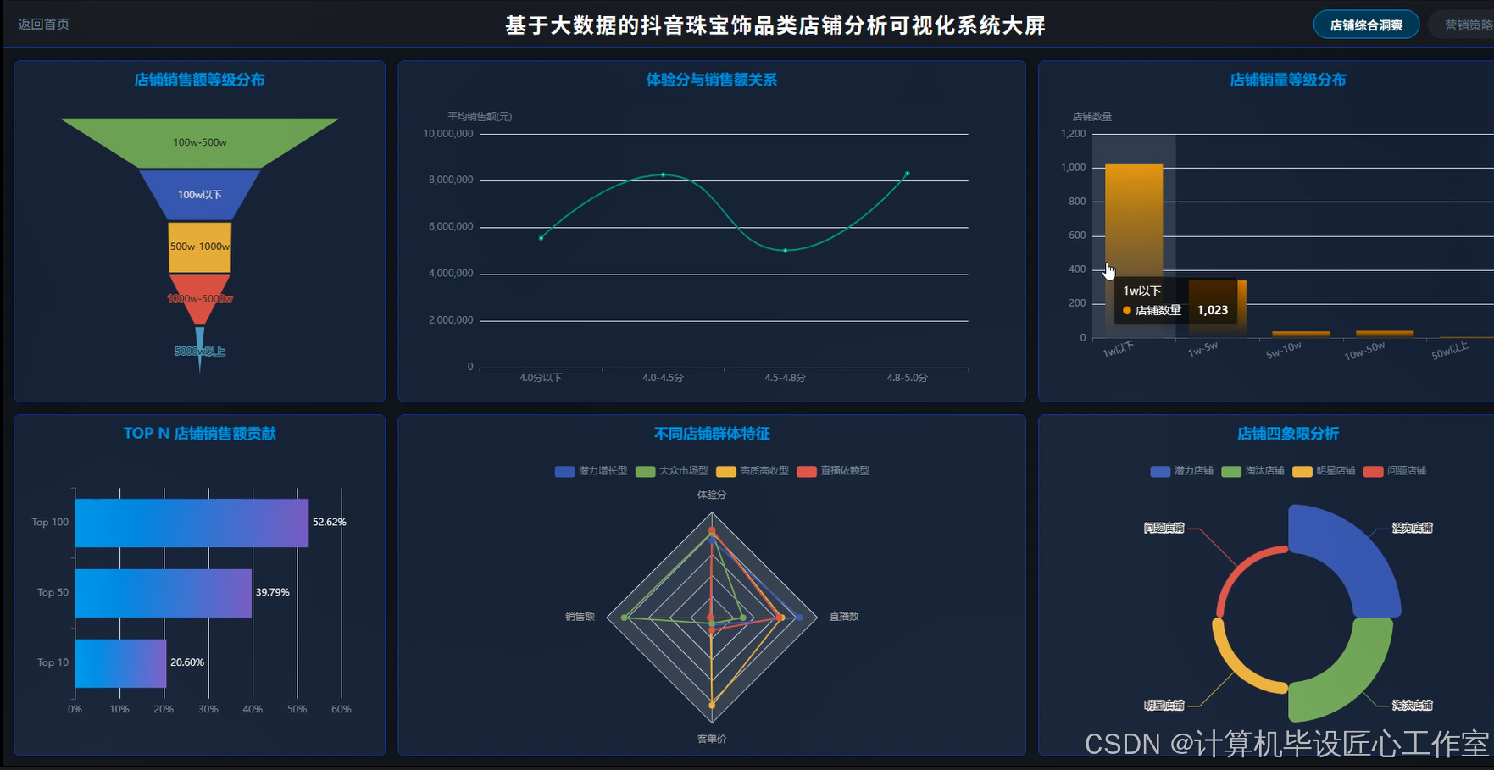The width and height of the screenshot is (1494, 770).
Task: Click the 39.79% value label
Action: [273, 593]
